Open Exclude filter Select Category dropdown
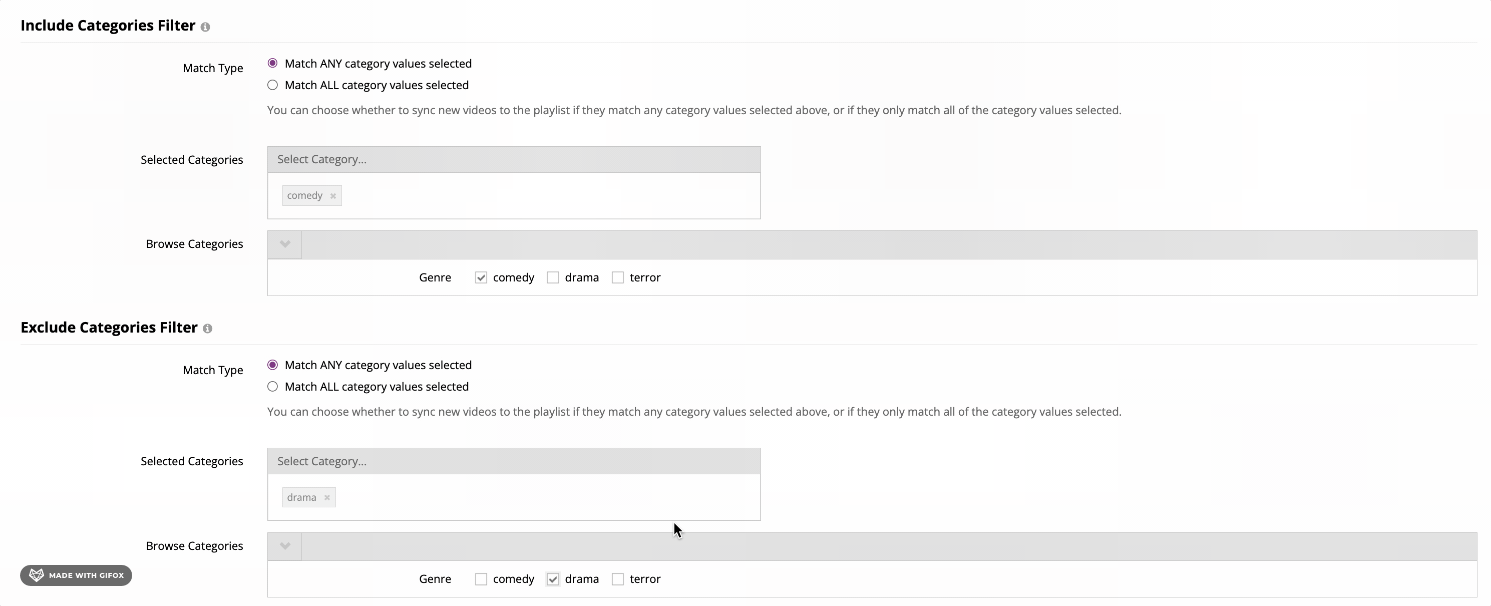The height and width of the screenshot is (606, 1491). (514, 461)
